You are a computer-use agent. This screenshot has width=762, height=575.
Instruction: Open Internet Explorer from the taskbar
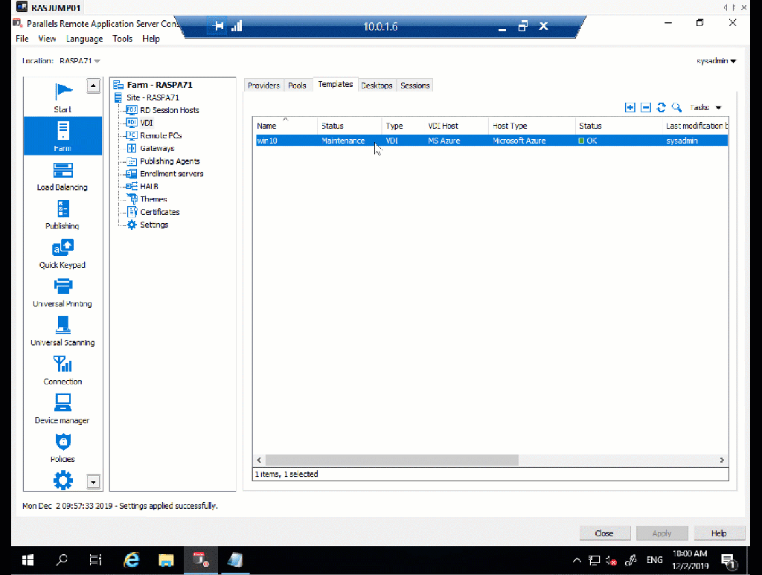131,560
